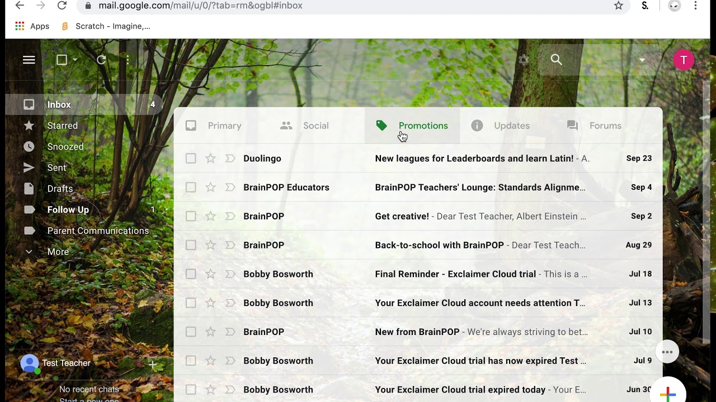This screenshot has width=716, height=402.
Task: Mark Duolingo email as important
Action: coord(230,159)
